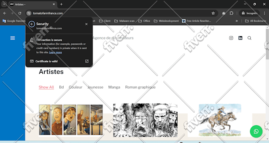Reload the page
The image size is (269, 143).
click(20, 13)
